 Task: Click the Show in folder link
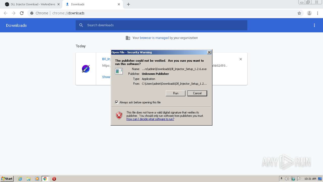point(106,77)
